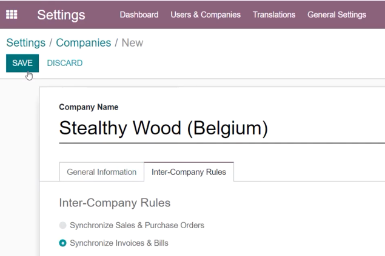The width and height of the screenshot is (385, 256).
Task: Expand the Users & Companies menu
Action: [206, 15]
